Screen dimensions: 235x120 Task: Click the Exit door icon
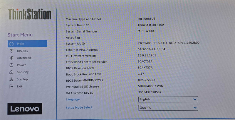(11, 86)
